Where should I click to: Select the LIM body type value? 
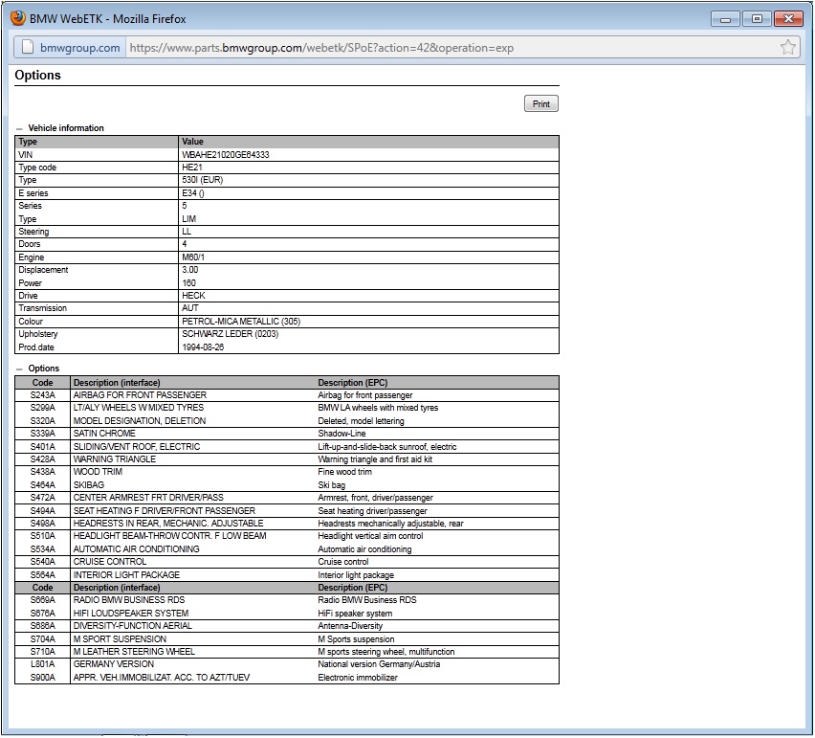coord(188,219)
